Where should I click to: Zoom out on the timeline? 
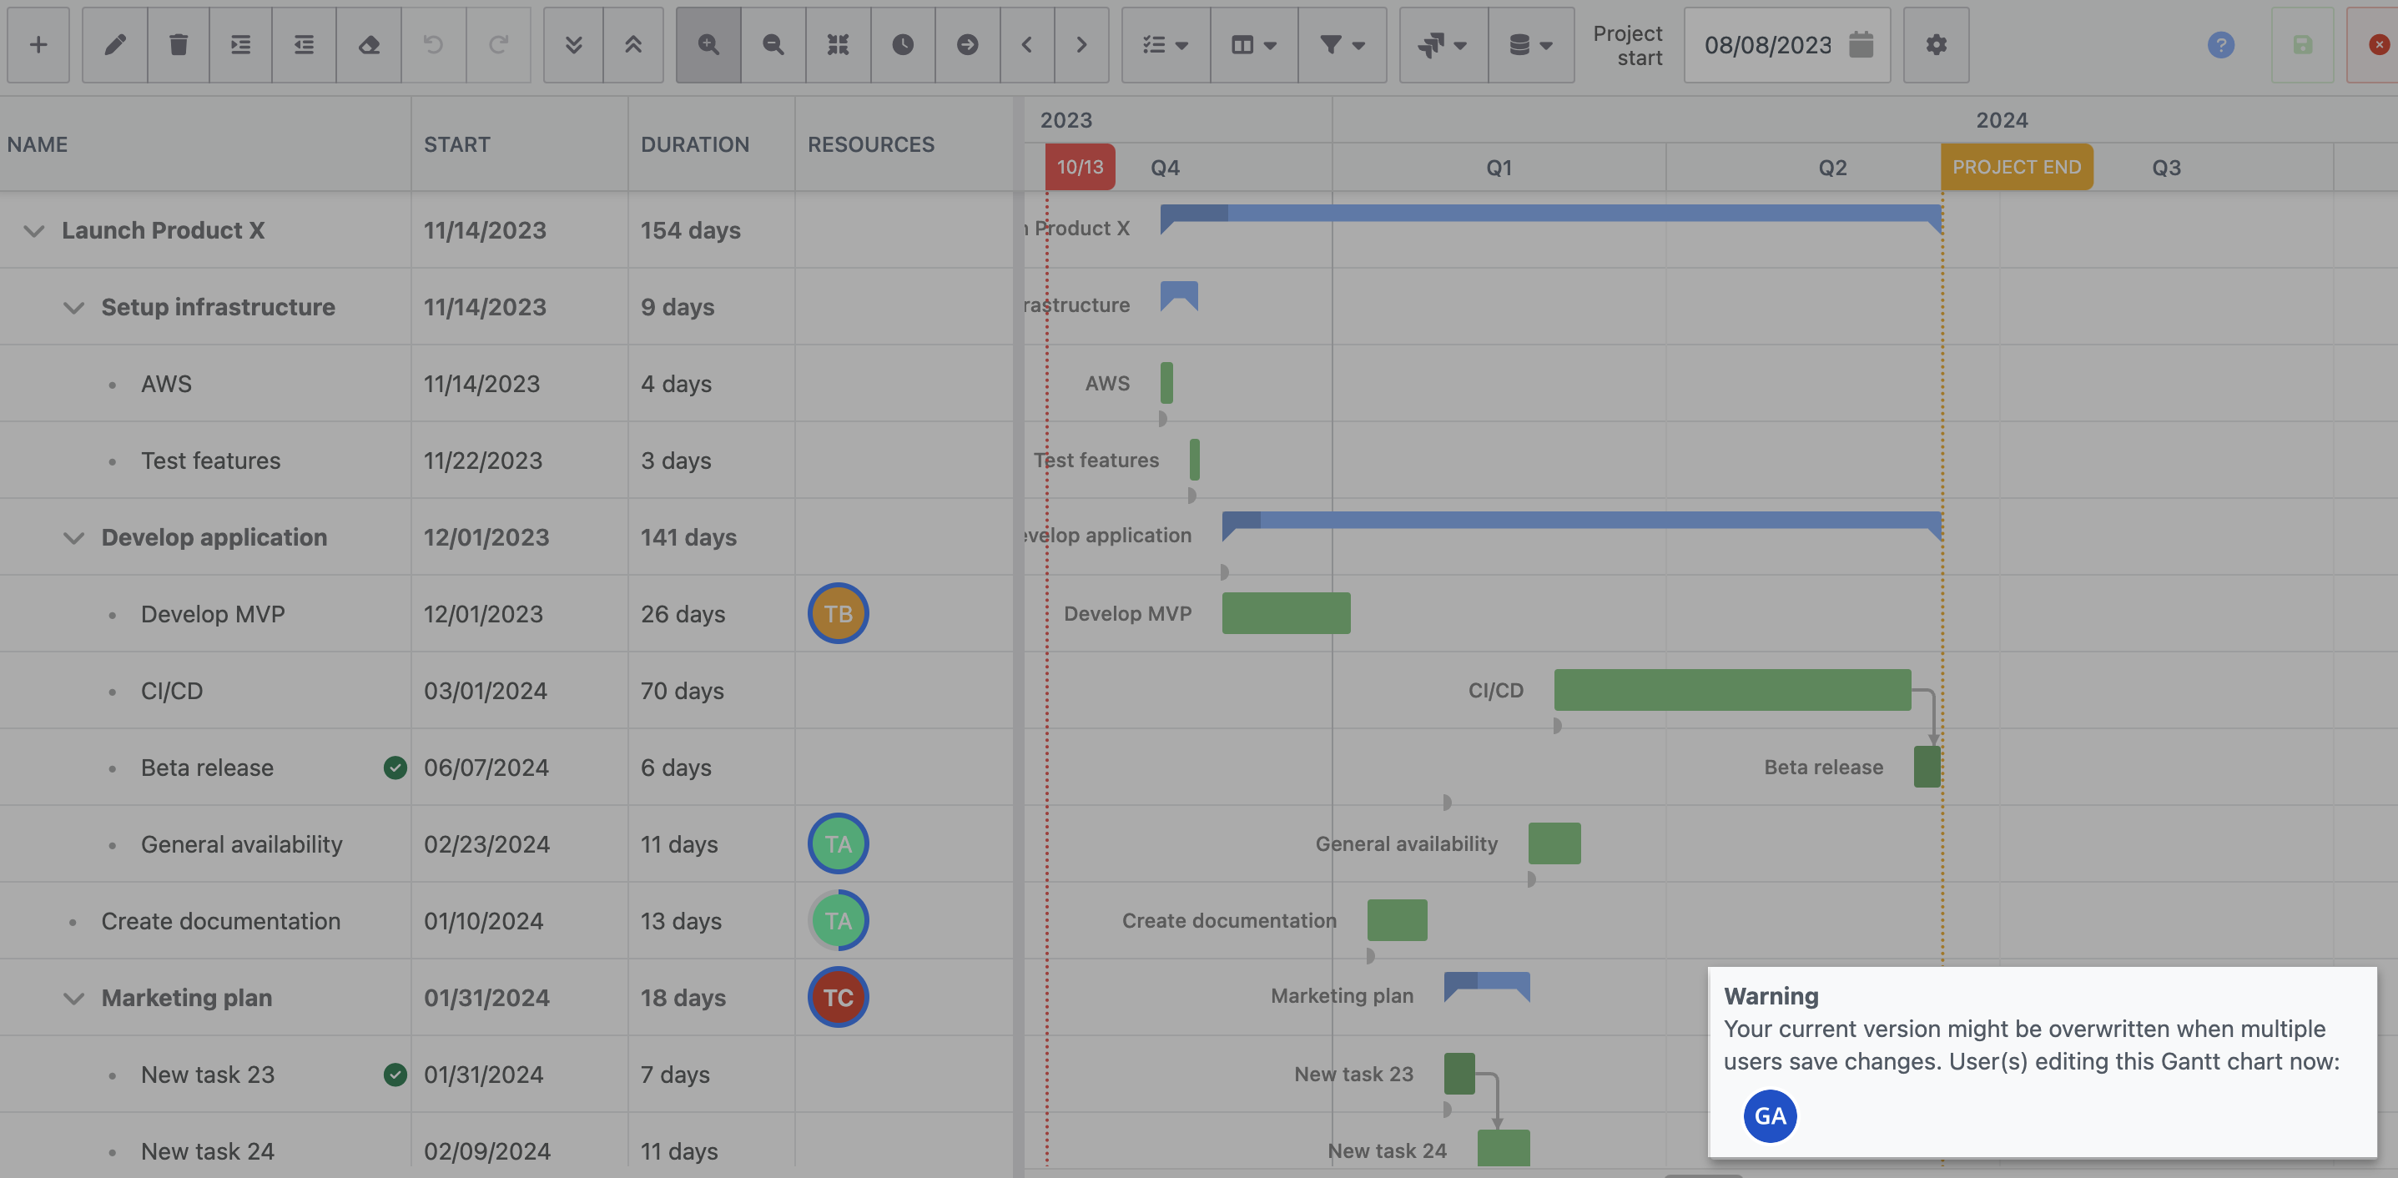click(x=773, y=43)
